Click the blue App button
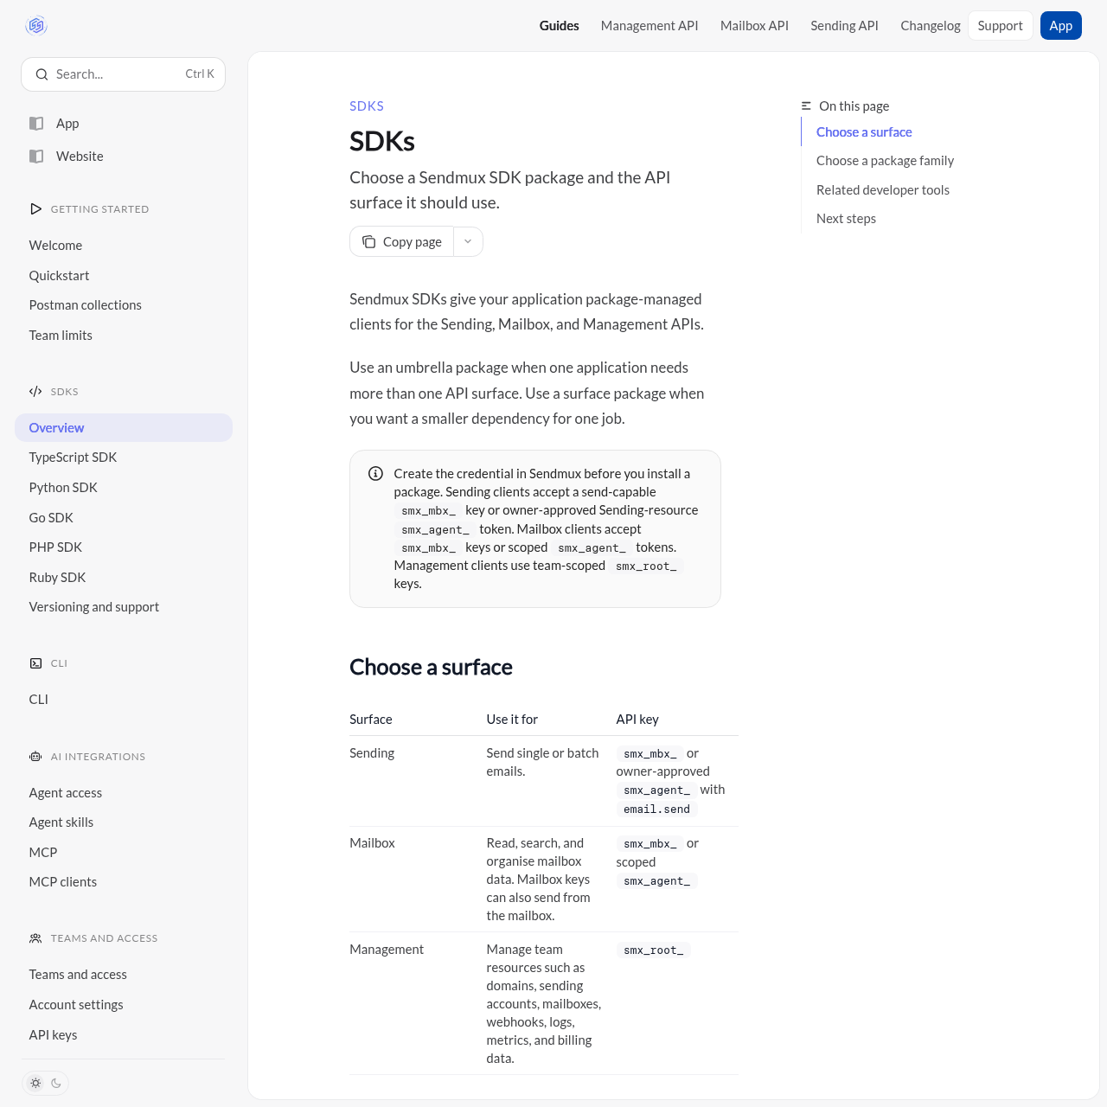Screen dimensions: 1107x1107 [1061, 25]
